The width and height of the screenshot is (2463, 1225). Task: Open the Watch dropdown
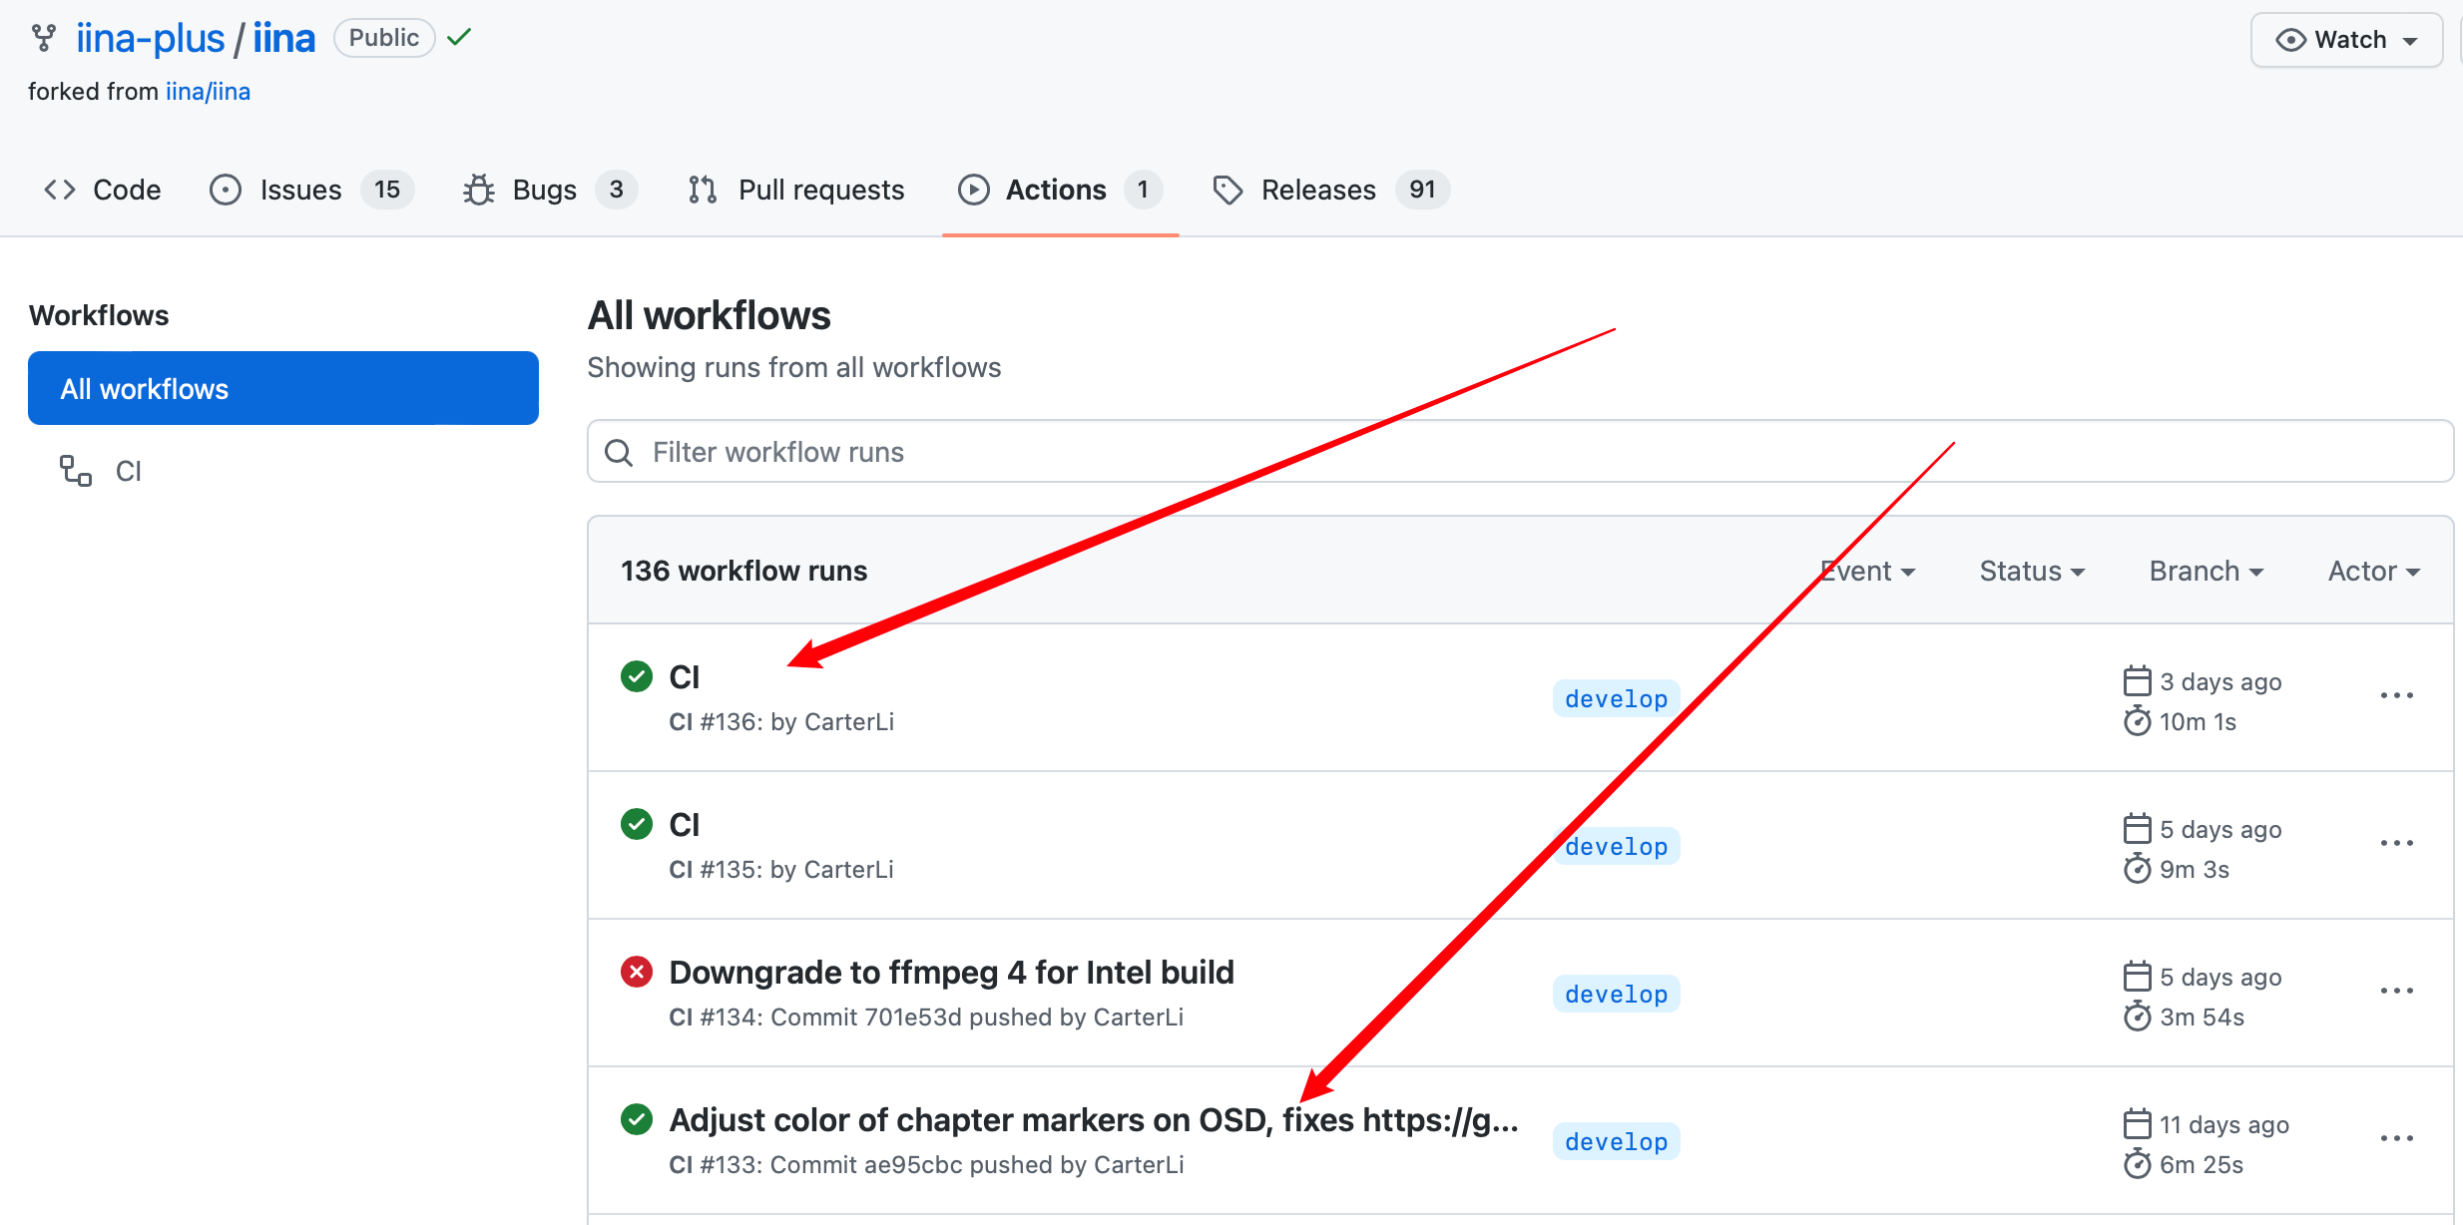pos(2346,40)
